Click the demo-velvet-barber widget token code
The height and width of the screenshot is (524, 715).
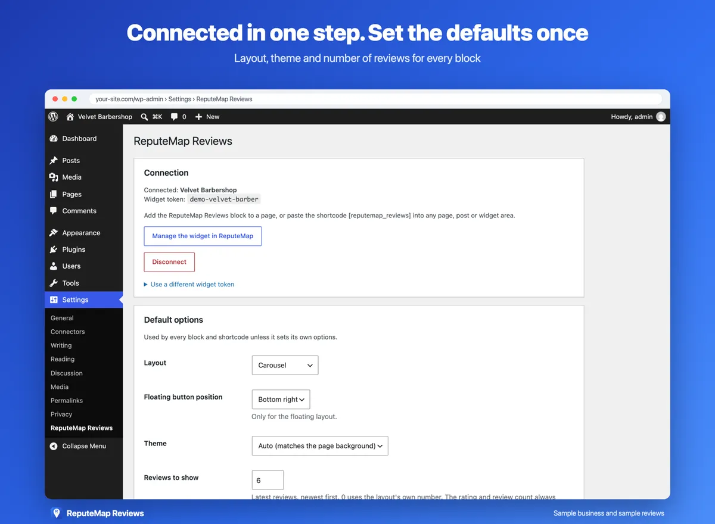224,199
